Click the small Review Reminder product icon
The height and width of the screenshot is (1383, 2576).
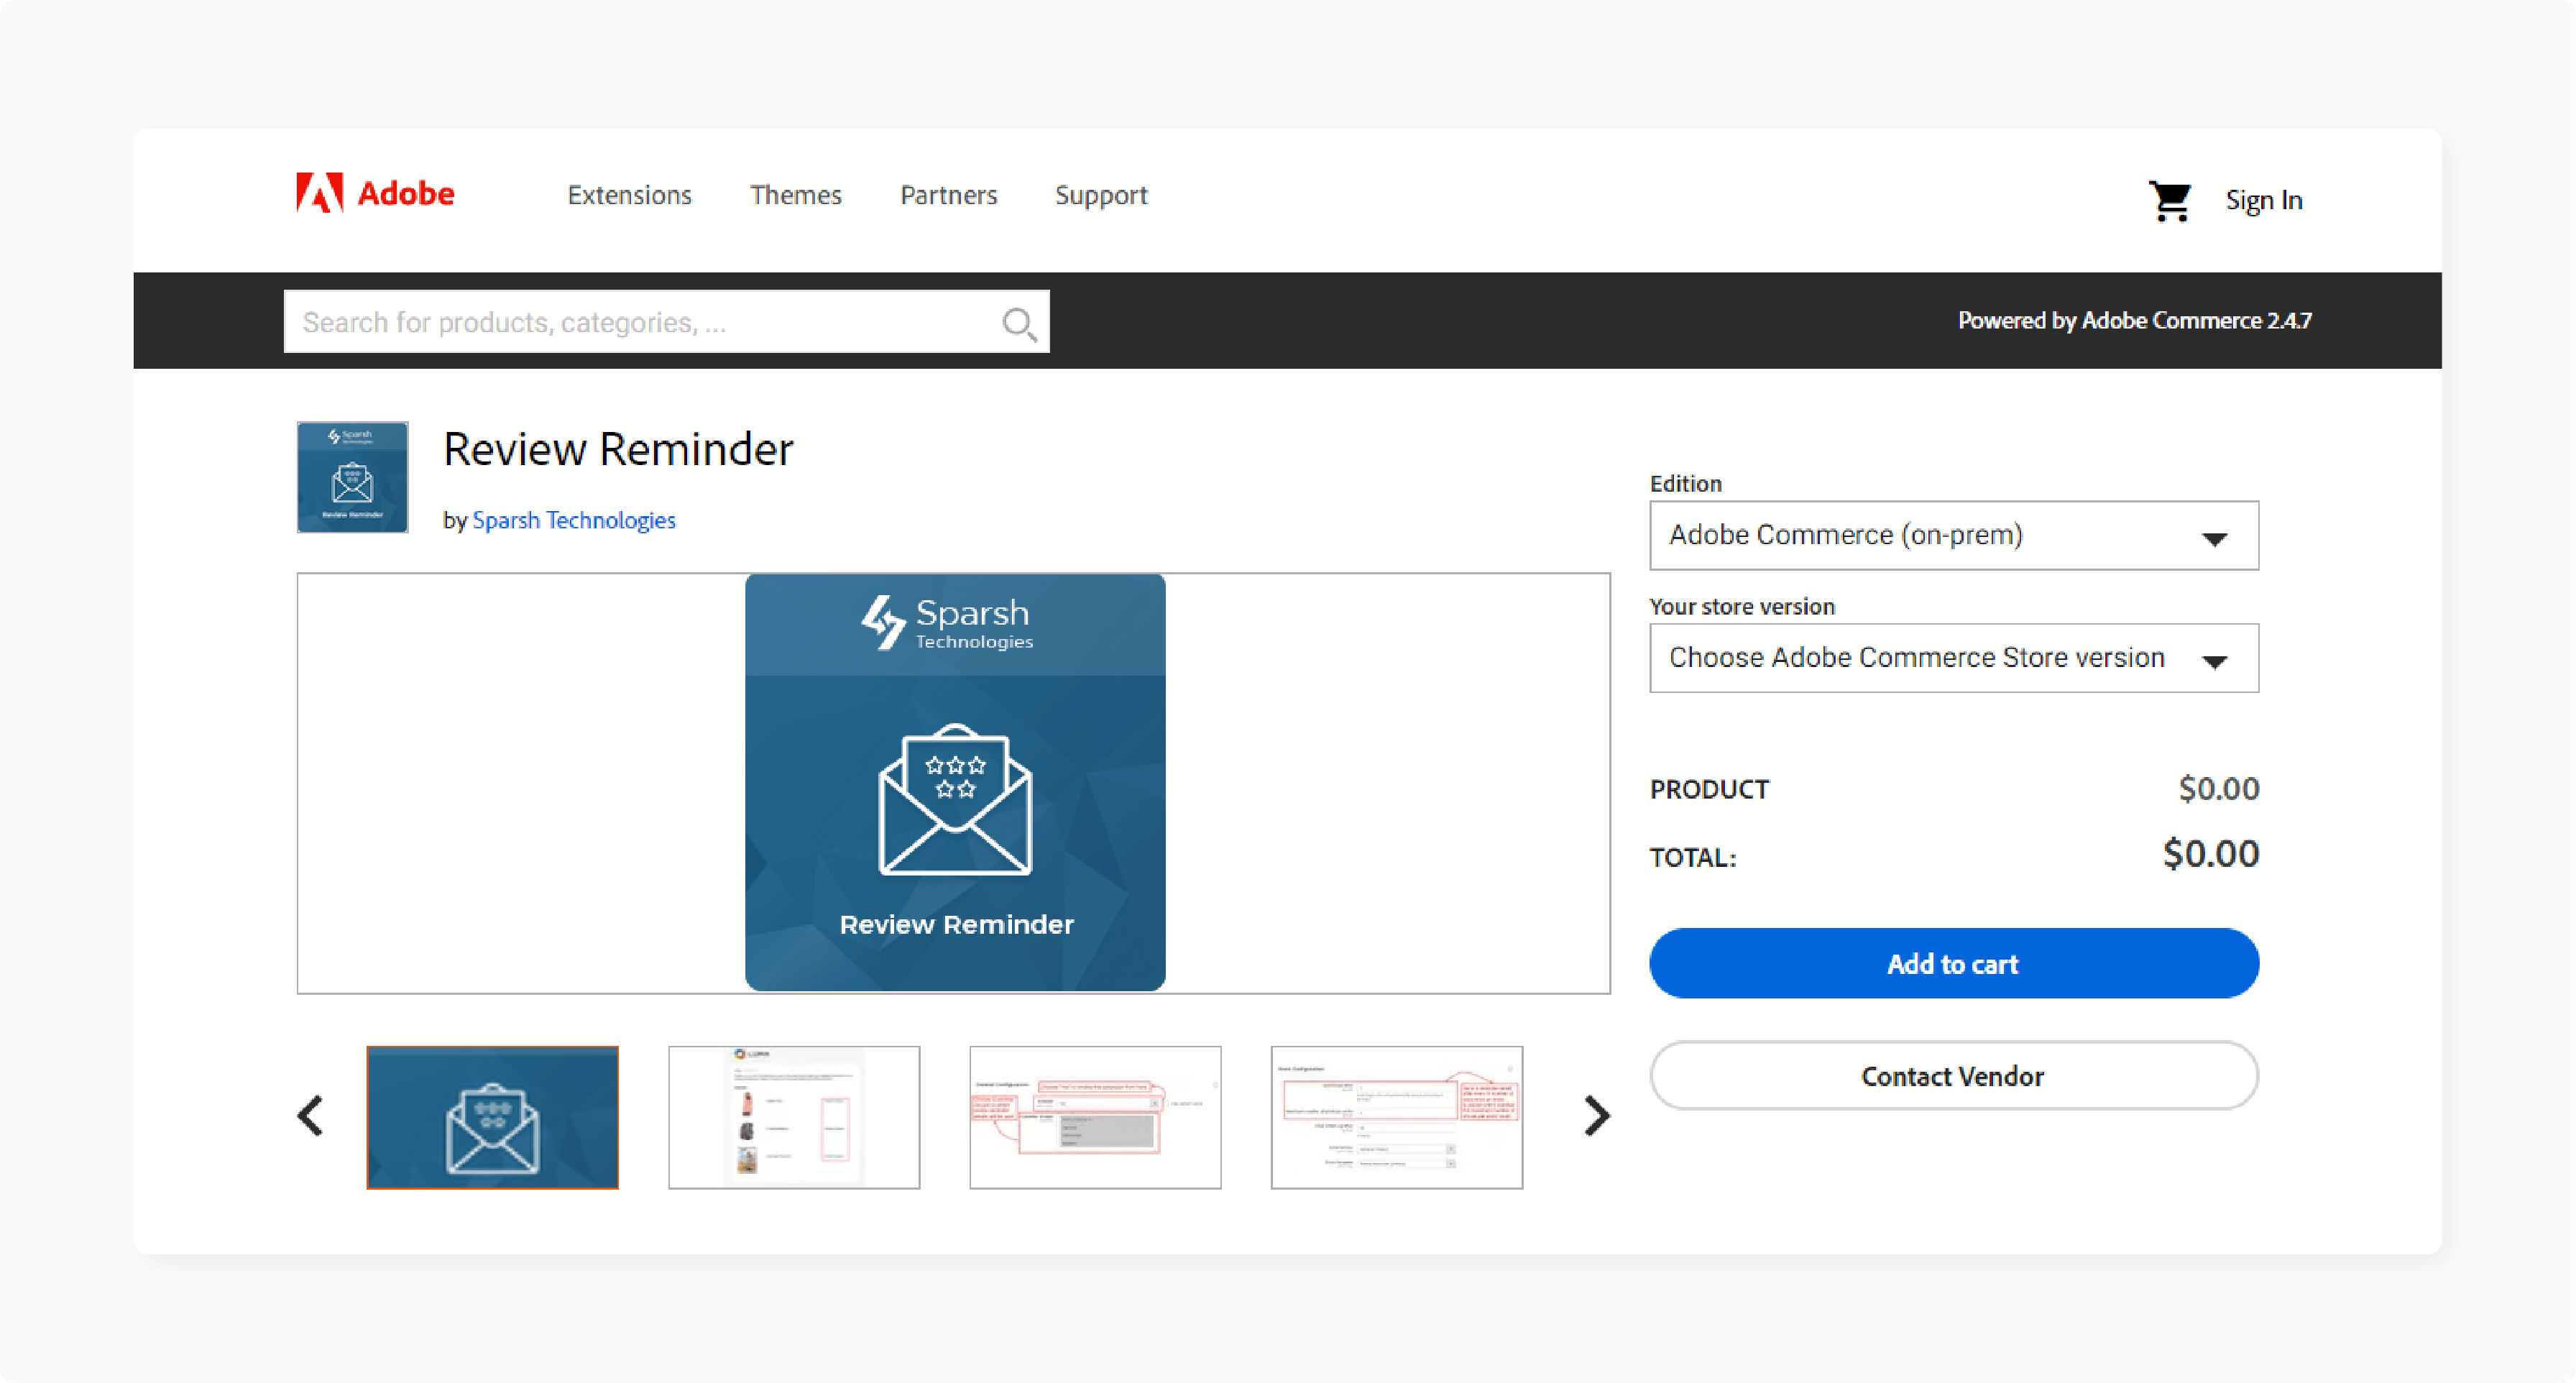click(x=352, y=477)
